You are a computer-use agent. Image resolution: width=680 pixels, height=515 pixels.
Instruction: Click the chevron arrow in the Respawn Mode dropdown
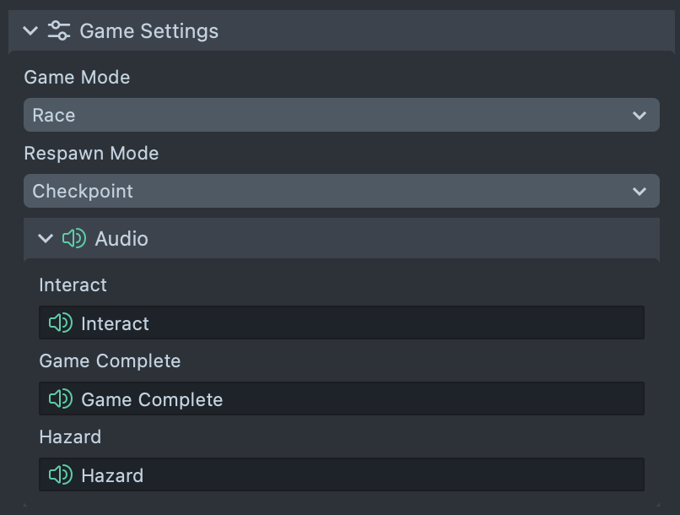coord(639,191)
